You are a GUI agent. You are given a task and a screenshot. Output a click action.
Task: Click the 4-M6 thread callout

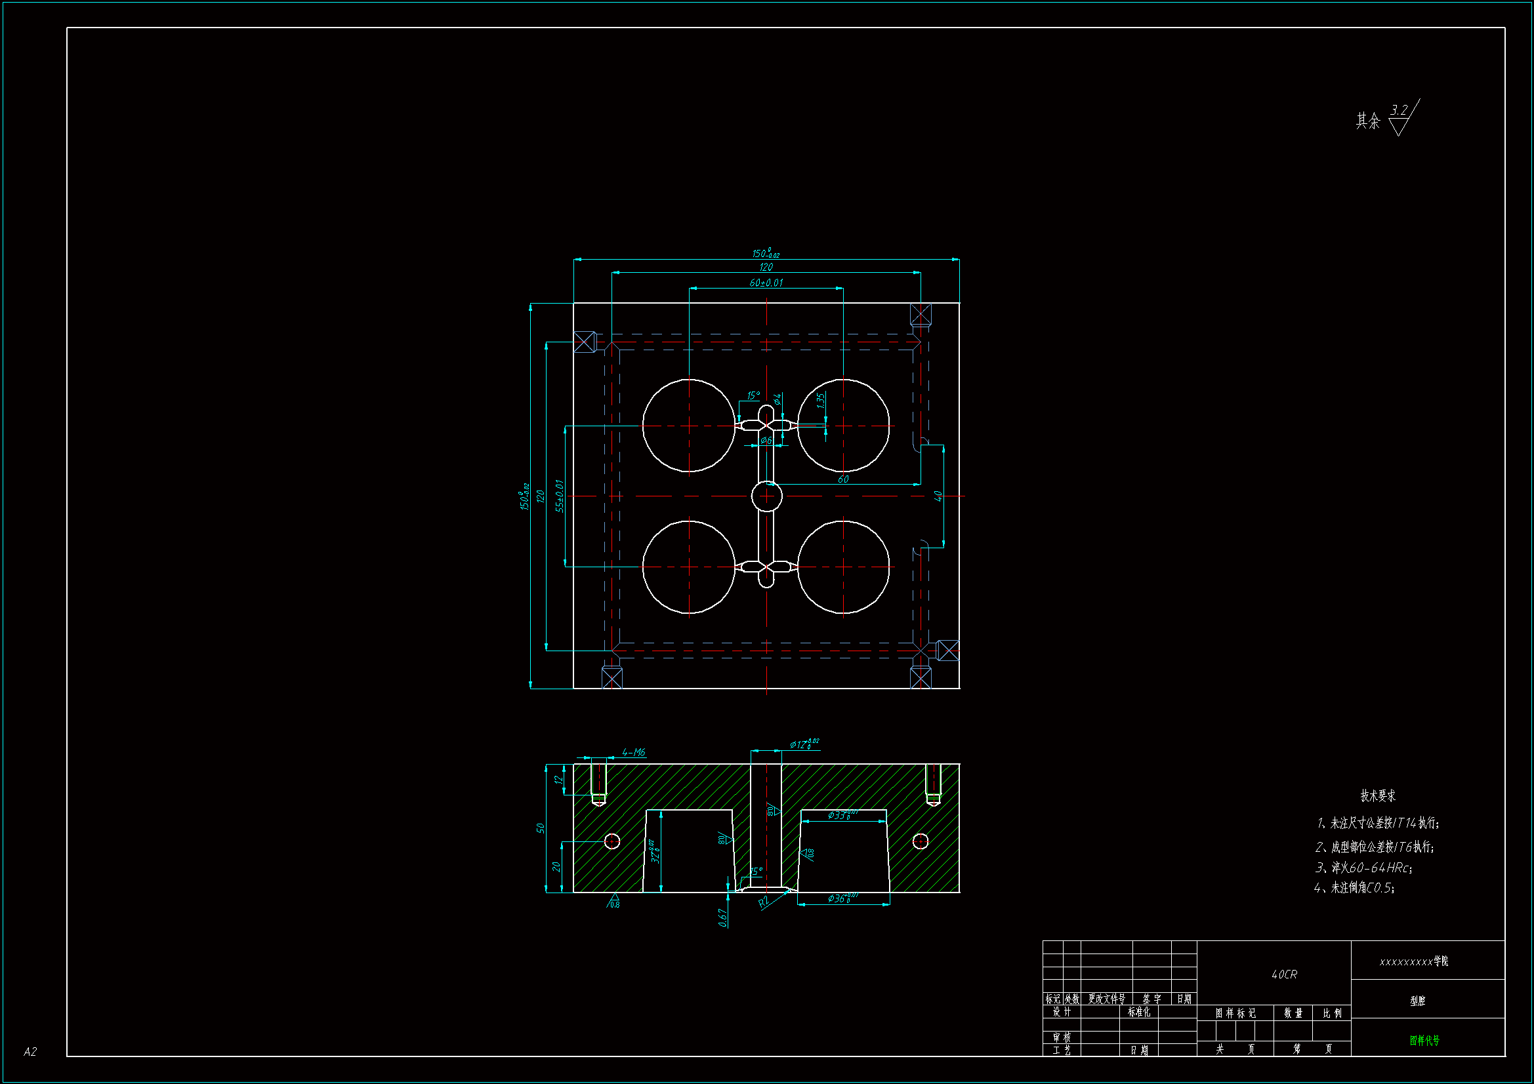[633, 753]
